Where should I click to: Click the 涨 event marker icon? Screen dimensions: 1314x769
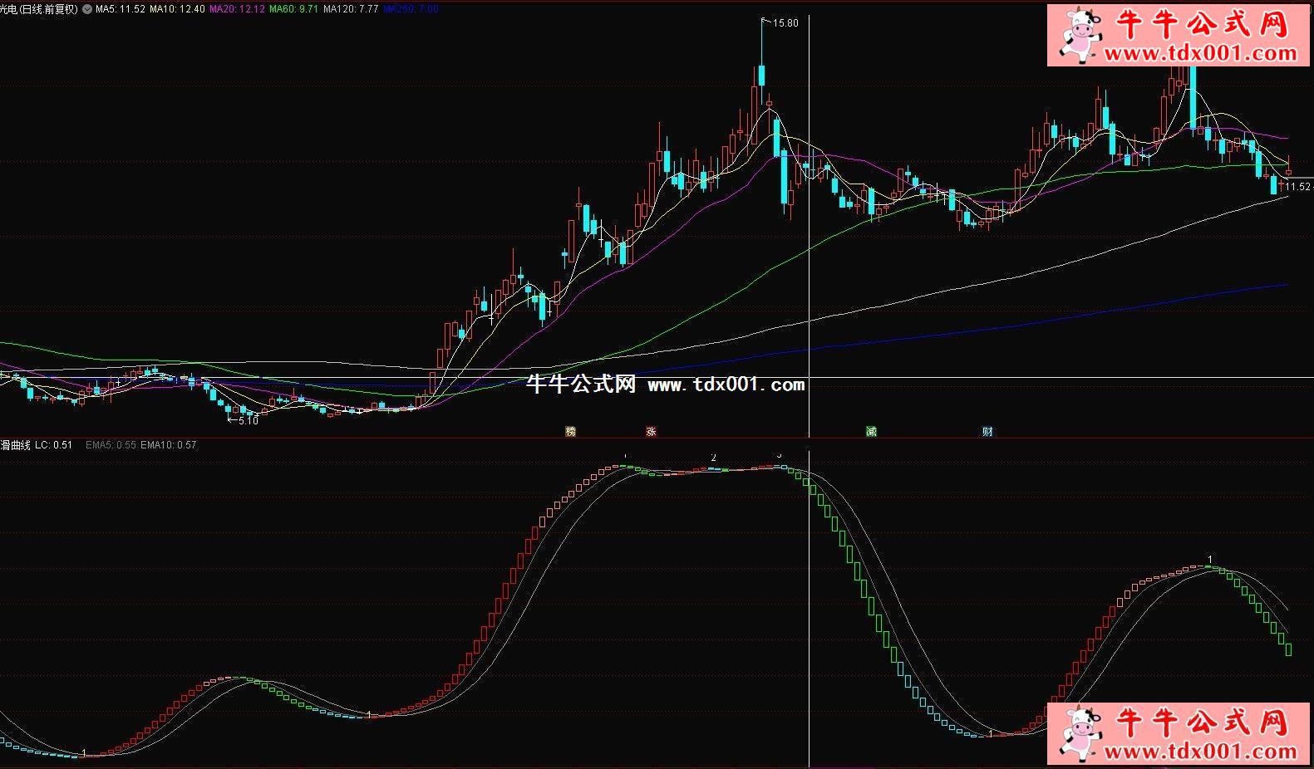pos(651,431)
